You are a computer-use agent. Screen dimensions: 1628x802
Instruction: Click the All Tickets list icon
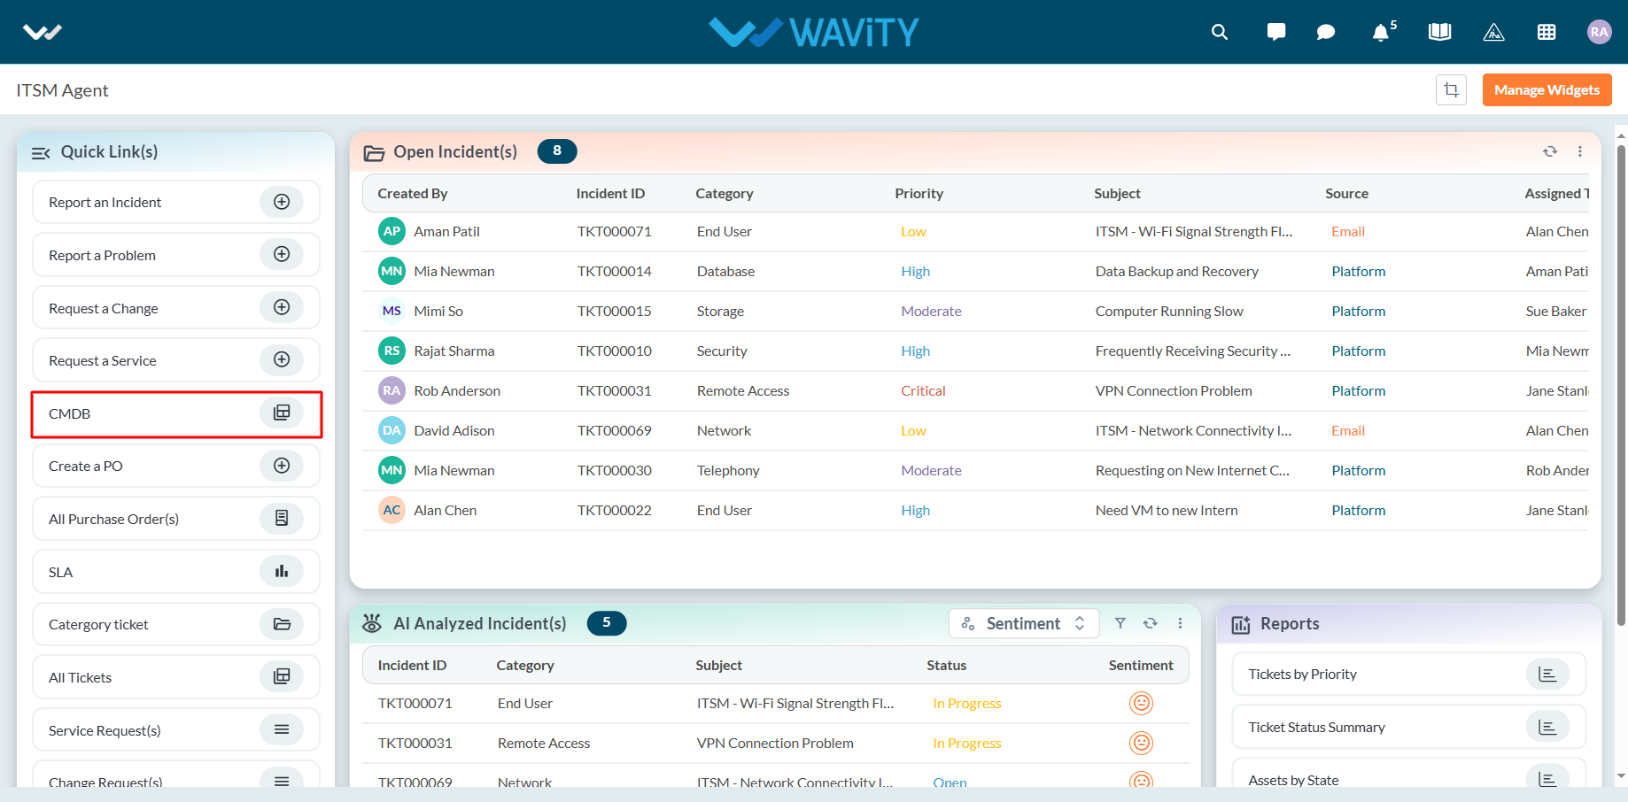pyautogui.click(x=282, y=676)
